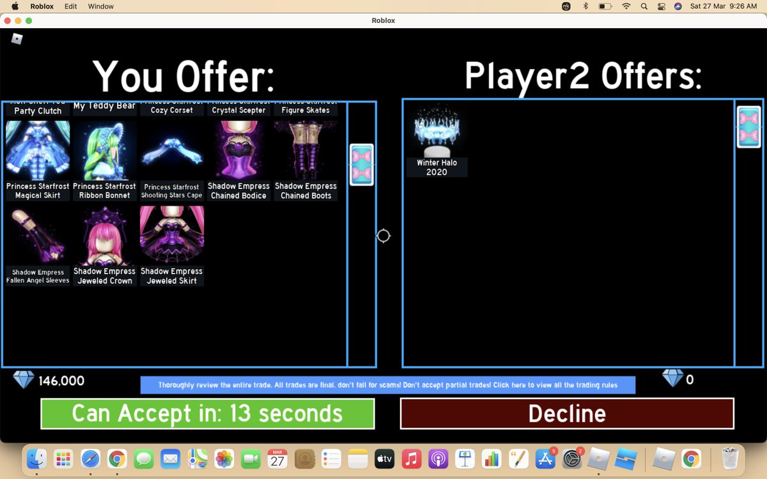Decline the trade

tap(567, 414)
